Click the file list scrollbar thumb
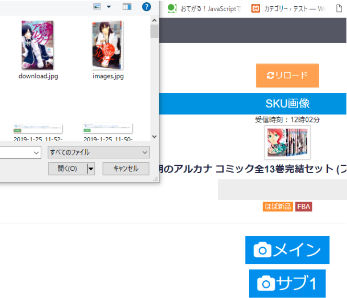 [154, 32]
